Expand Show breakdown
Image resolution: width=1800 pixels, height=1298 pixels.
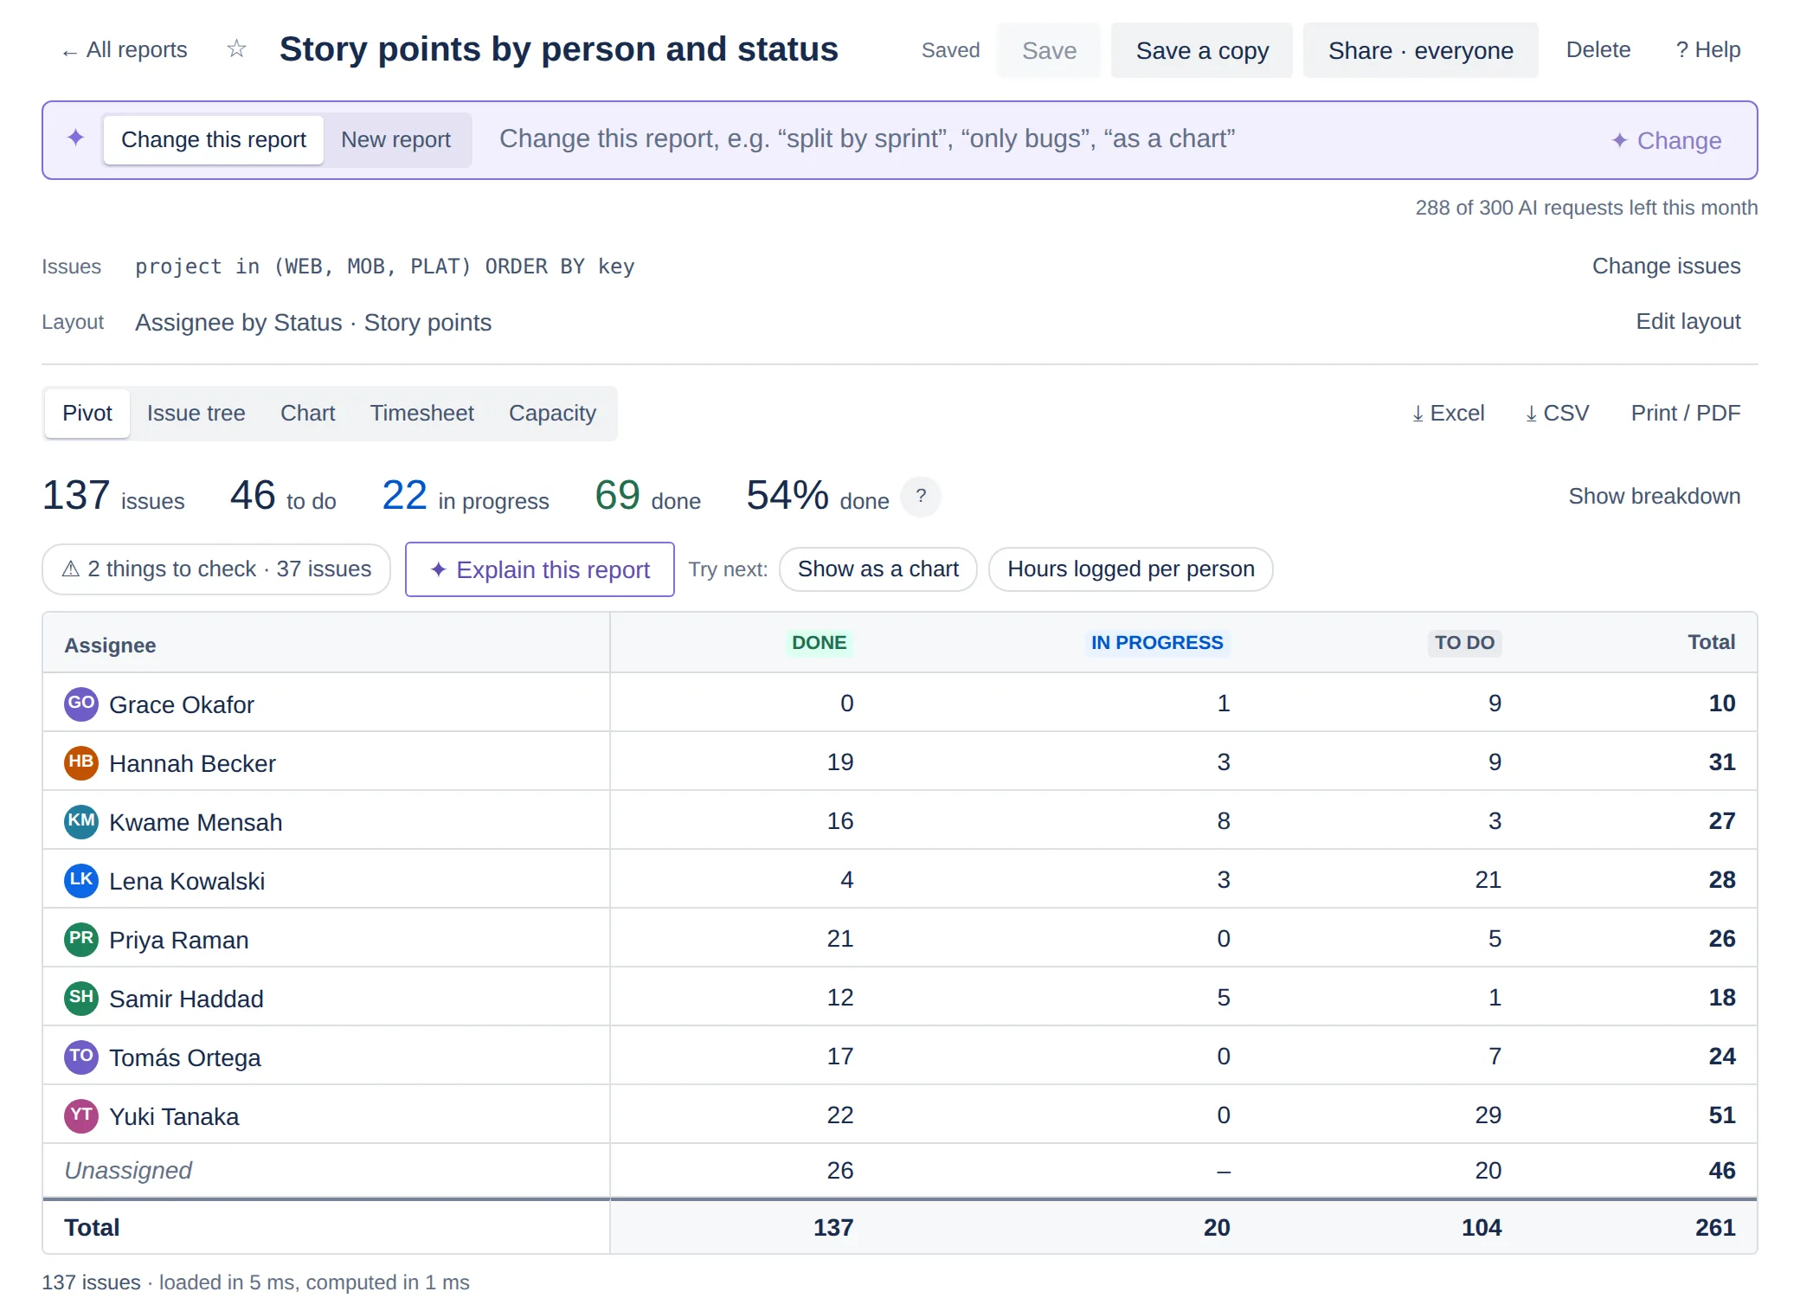(1654, 496)
